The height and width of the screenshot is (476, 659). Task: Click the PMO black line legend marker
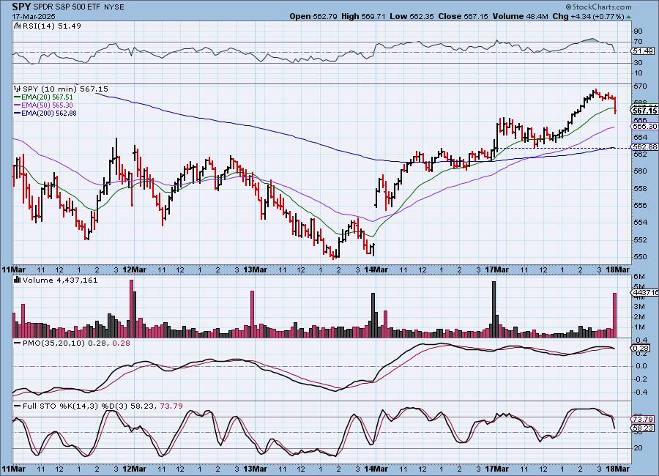click(18, 343)
